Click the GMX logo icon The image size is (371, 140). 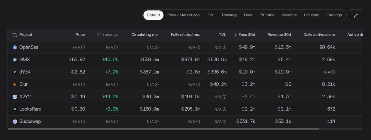pos(15,60)
